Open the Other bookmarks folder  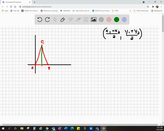pyautogui.click(x=141, y=11)
